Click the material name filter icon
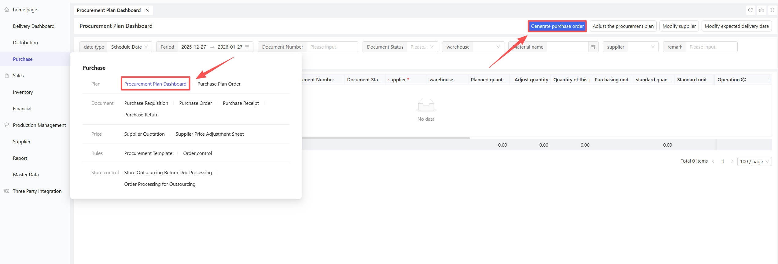Viewport: 778px width, 264px height. tap(593, 47)
